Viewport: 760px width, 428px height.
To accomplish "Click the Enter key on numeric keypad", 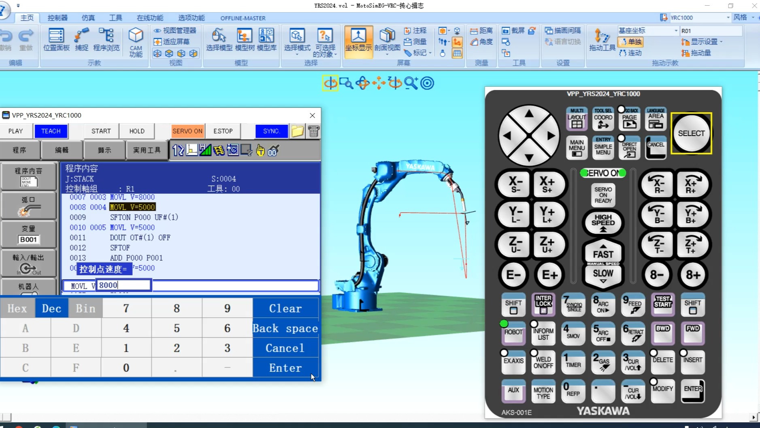I will (x=285, y=368).
